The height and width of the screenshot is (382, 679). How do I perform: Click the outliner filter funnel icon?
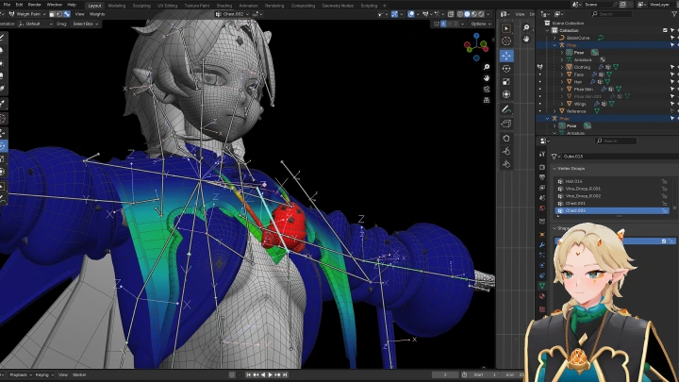674,14
